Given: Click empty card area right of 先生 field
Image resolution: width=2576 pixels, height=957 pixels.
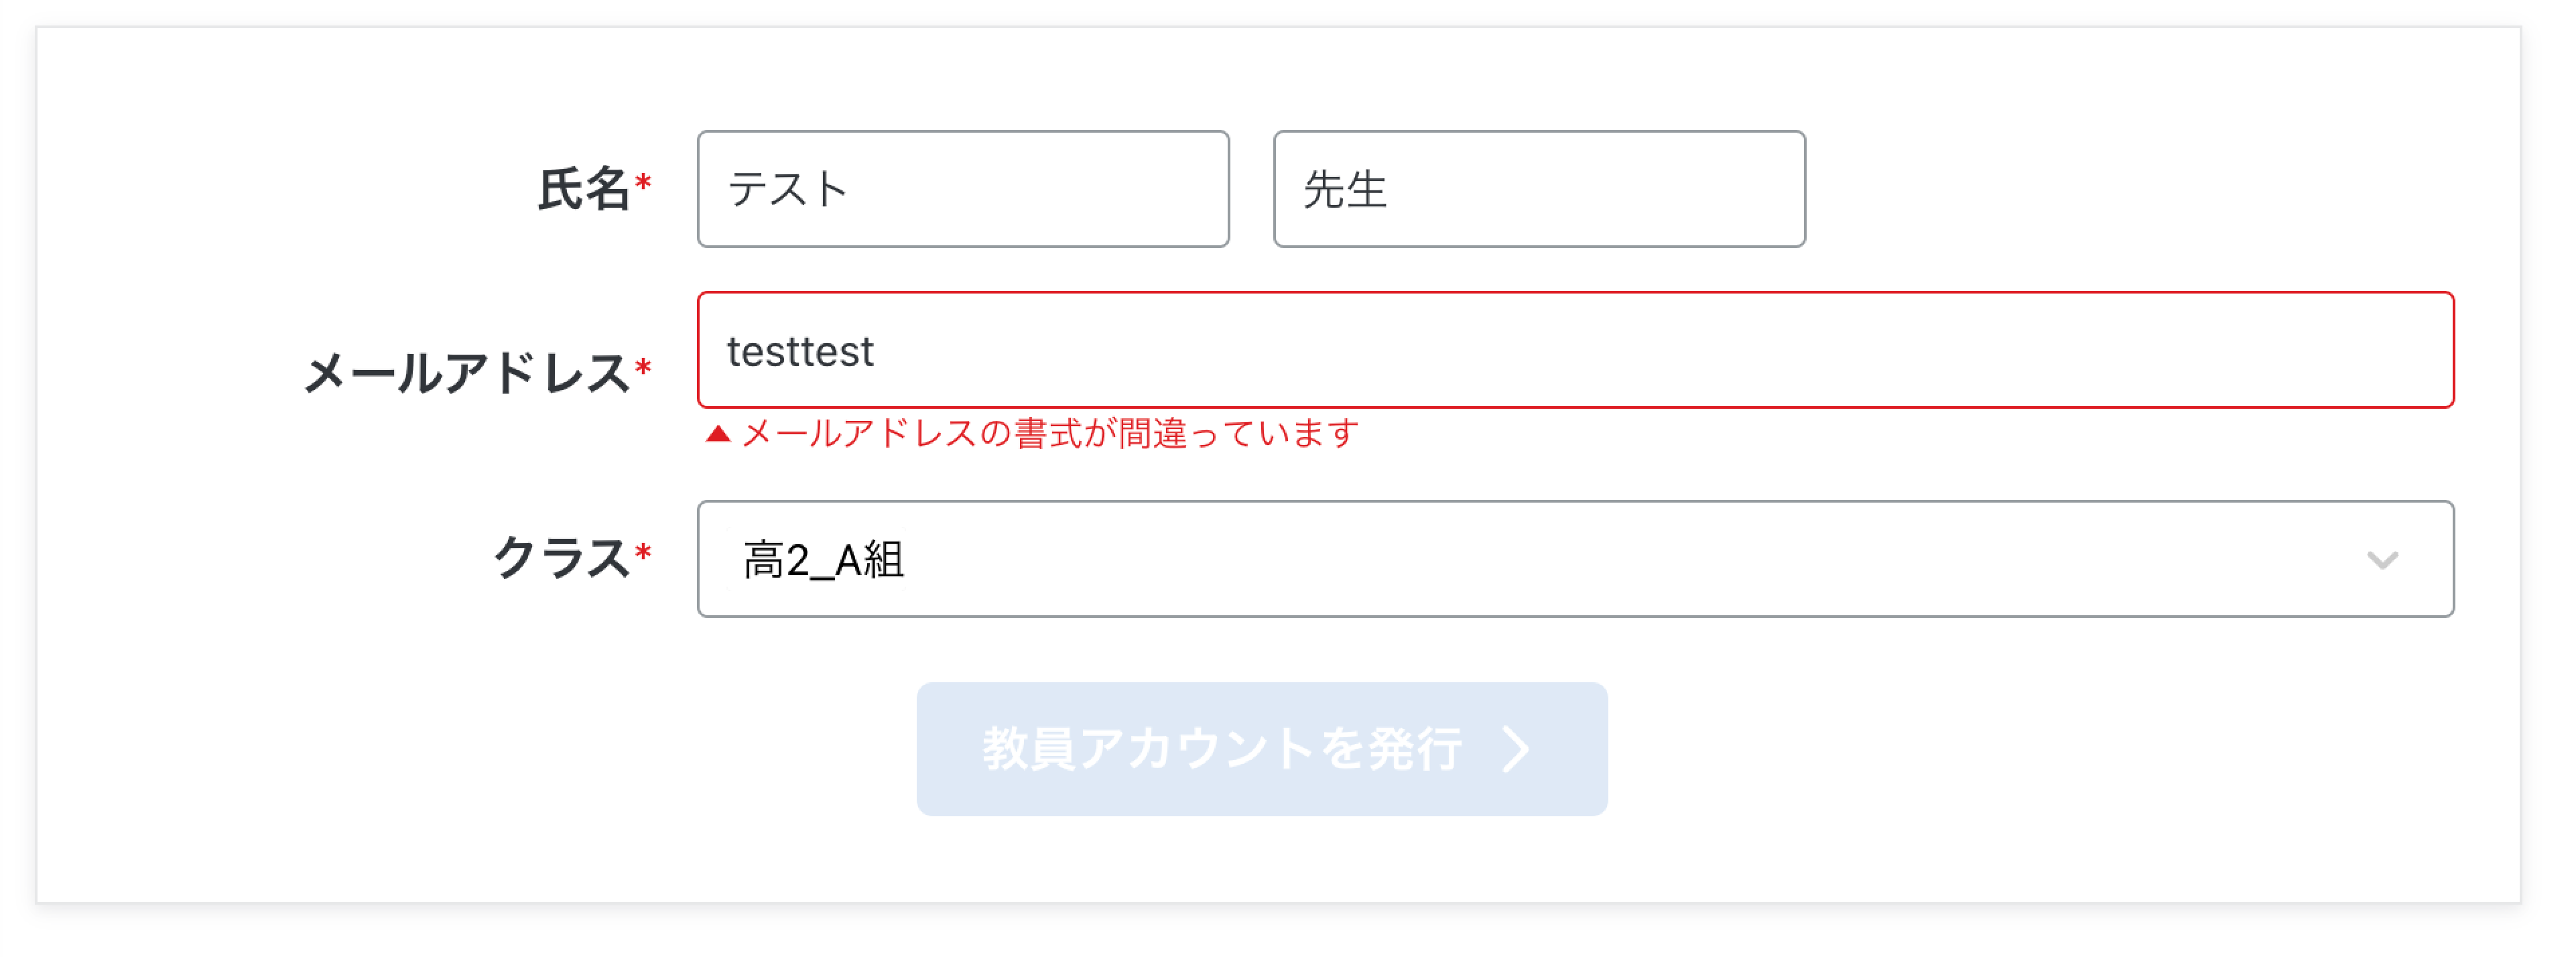Looking at the screenshot, I should [2150, 189].
